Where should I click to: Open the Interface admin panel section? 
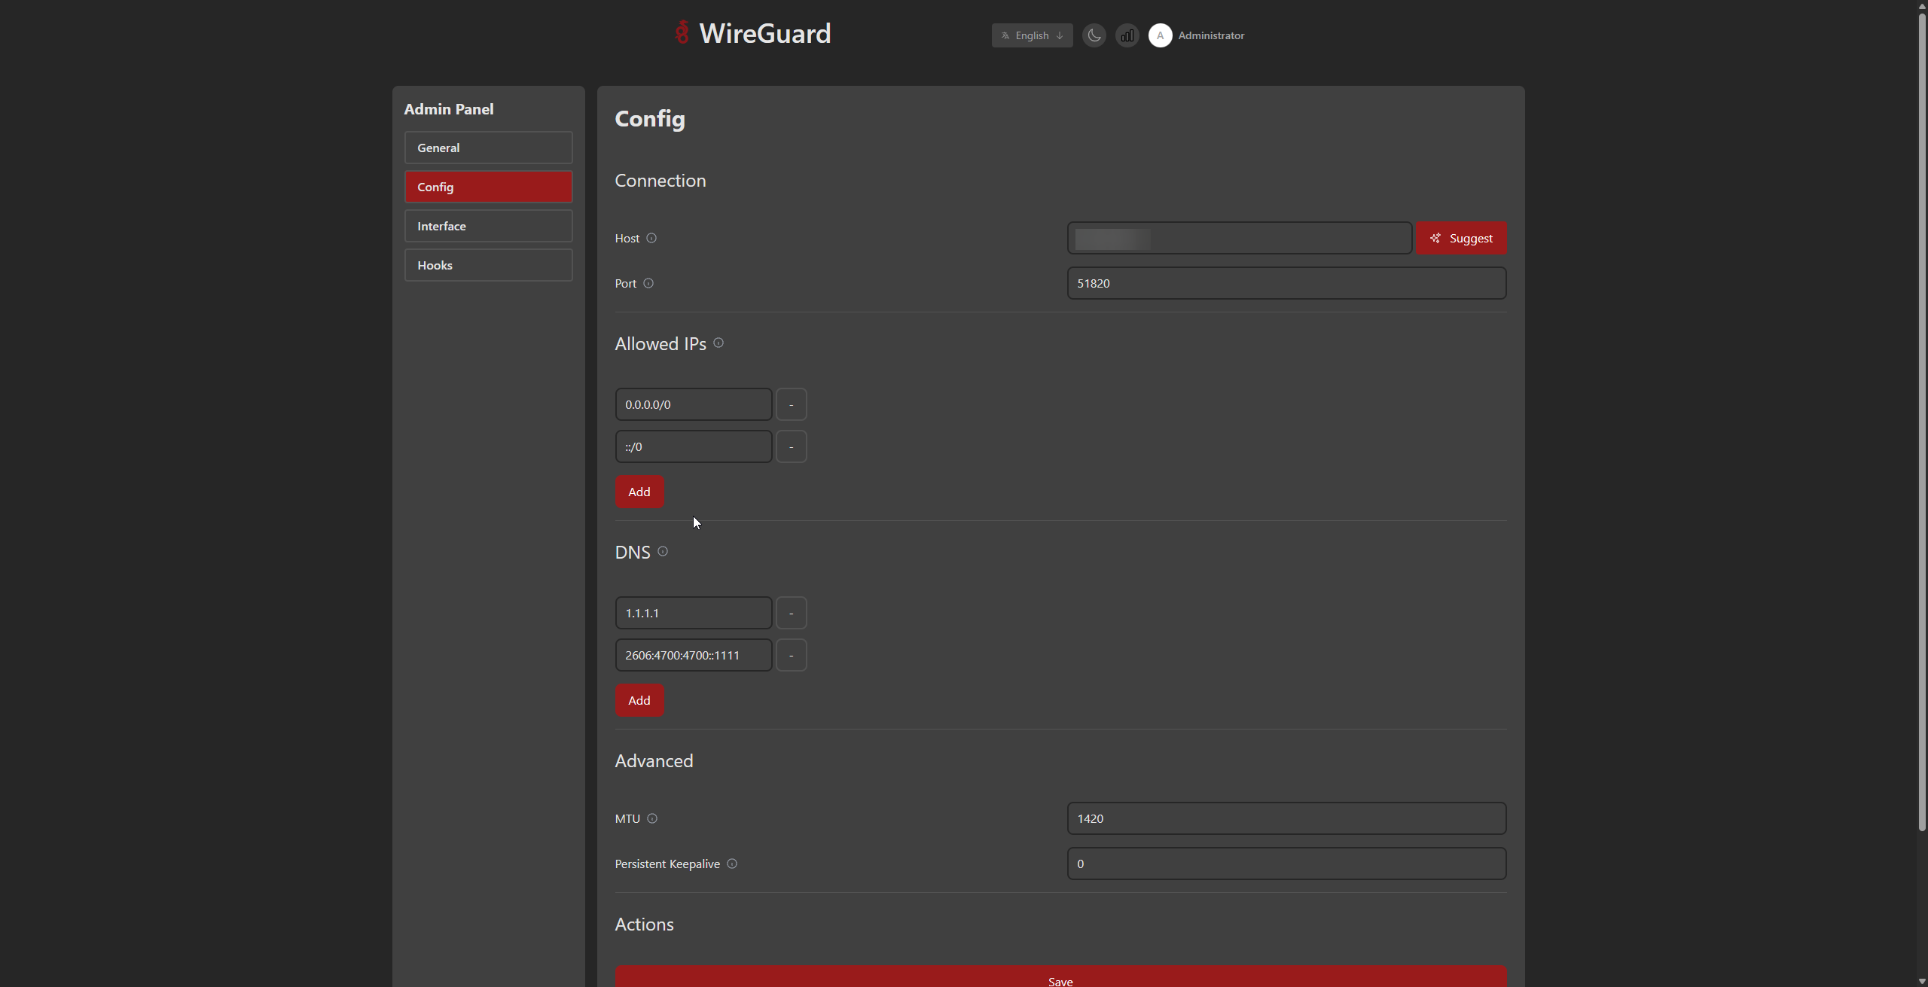(x=488, y=226)
